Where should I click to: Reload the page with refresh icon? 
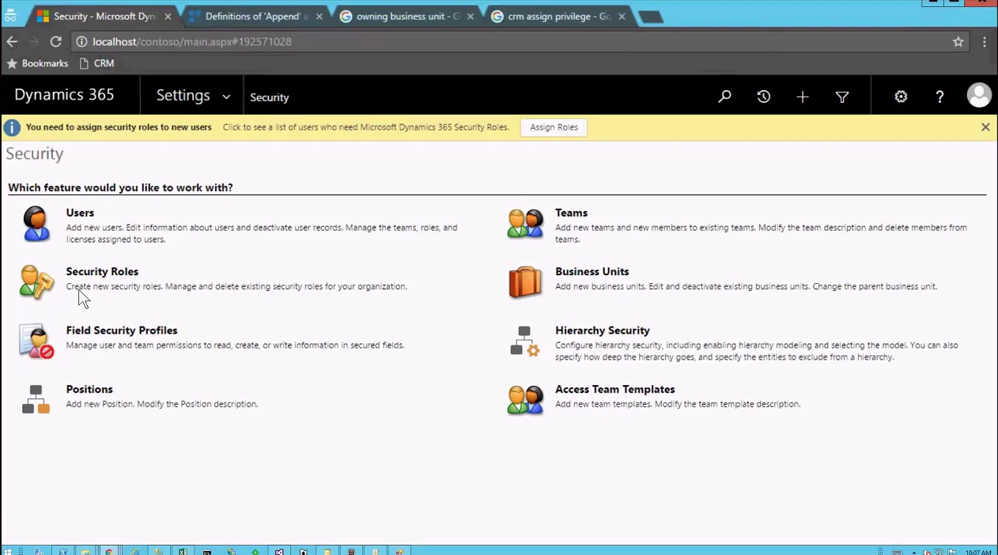click(x=55, y=42)
